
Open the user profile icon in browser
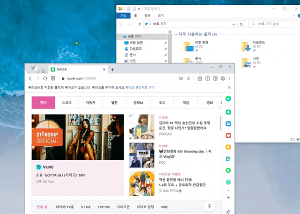click(x=222, y=78)
